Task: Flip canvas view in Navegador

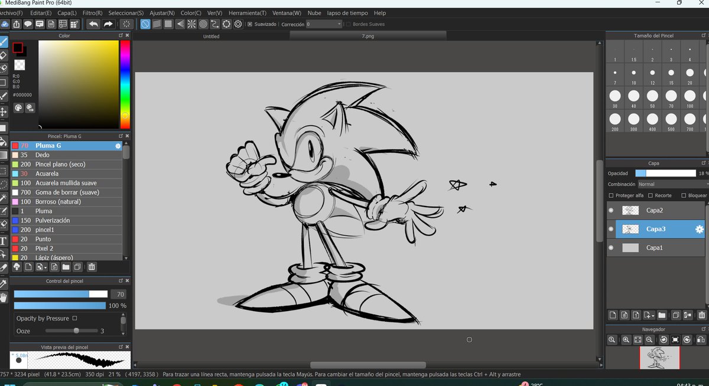Action: coord(700,340)
